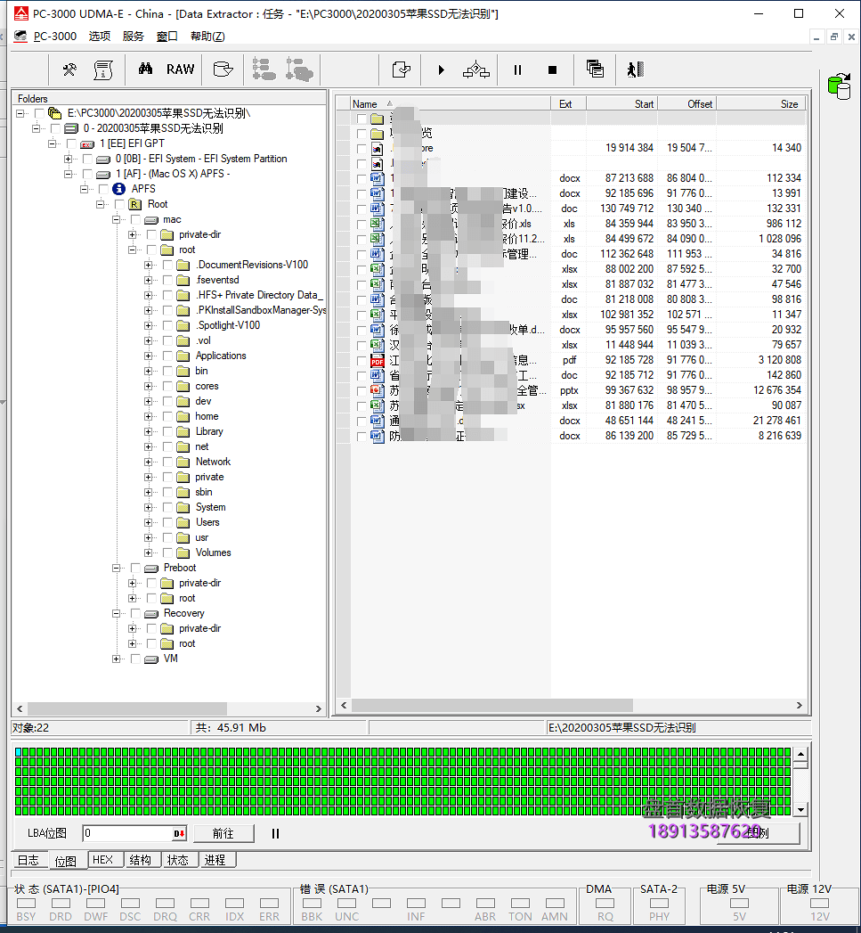This screenshot has width=861, height=933.
Task: Check the box next to Library folder
Action: pos(167,431)
